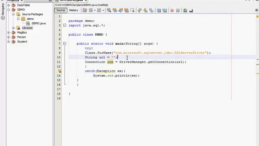
Task: Collapse the DEMO project node
Action: click(x=9, y=10)
